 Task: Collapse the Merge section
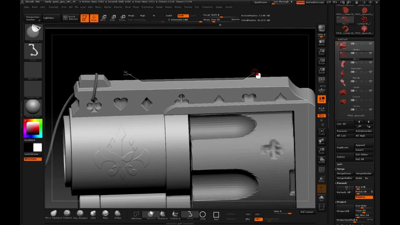tap(341, 169)
